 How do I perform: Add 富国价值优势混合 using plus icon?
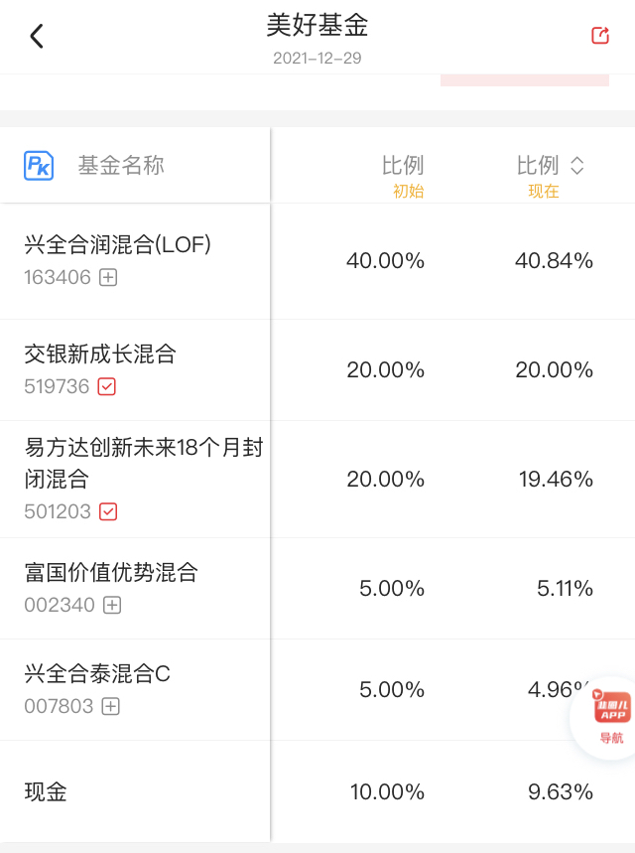(112, 605)
